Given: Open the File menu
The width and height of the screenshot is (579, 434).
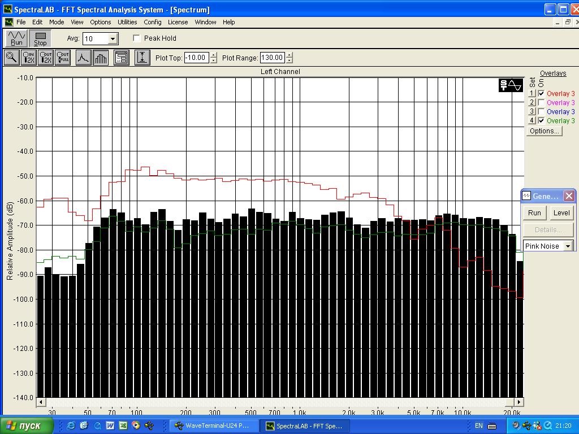Looking at the screenshot, I should 21,22.
